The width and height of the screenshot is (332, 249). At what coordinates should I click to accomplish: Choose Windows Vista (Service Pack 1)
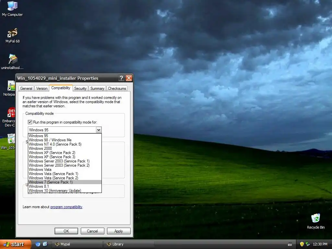65,174
